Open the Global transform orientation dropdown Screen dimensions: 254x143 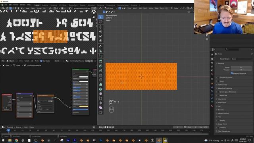[x=176, y=8]
